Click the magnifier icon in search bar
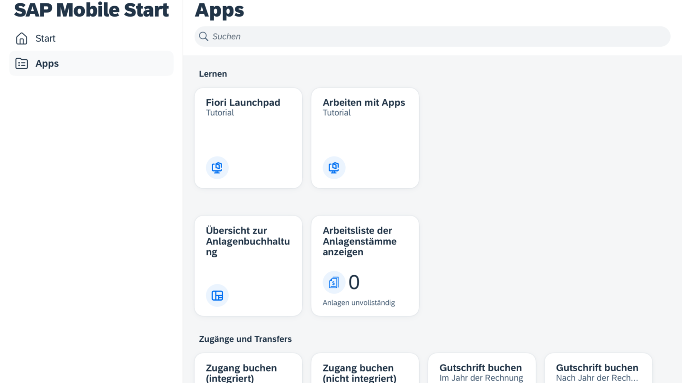682x383 pixels. 204,36
